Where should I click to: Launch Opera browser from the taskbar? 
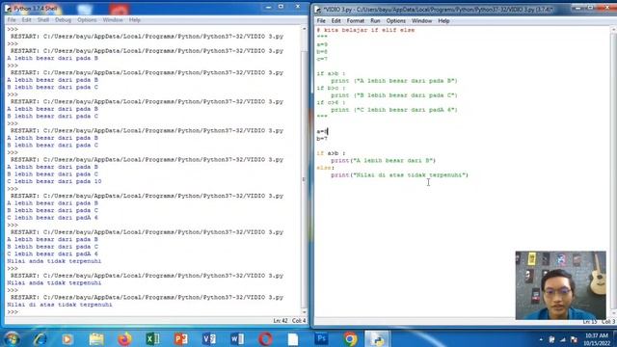pyautogui.click(x=265, y=338)
